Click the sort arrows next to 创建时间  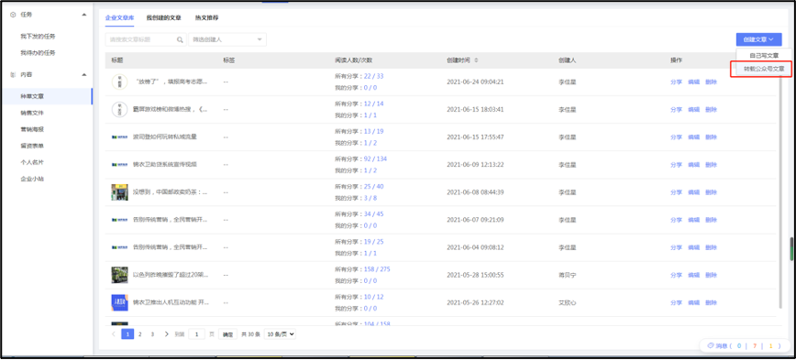pyautogui.click(x=476, y=60)
